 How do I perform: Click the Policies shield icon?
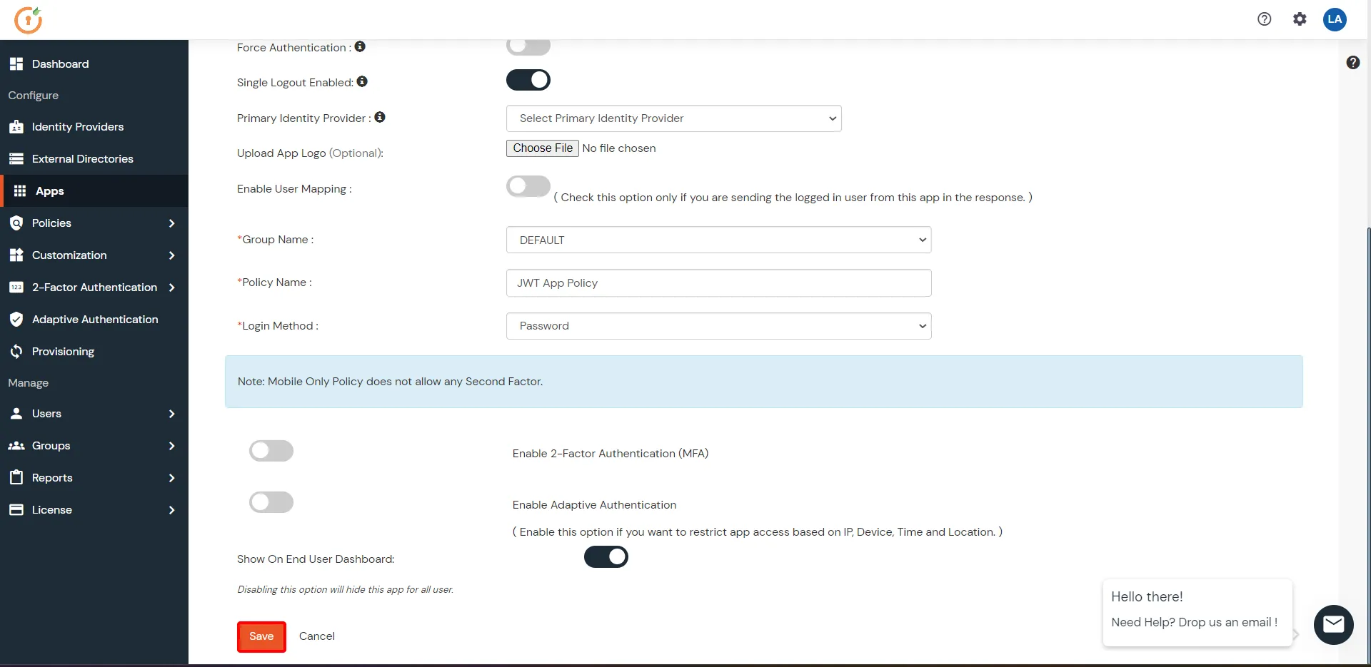pos(16,223)
